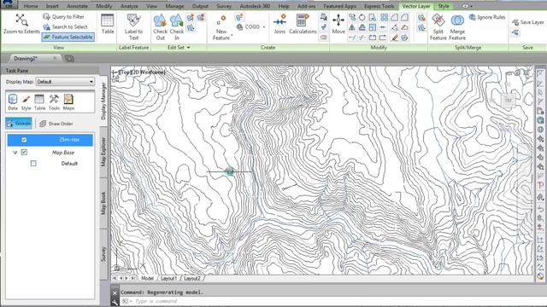Select the Move tool in Modify
The width and height of the screenshot is (547, 307).
[338, 24]
